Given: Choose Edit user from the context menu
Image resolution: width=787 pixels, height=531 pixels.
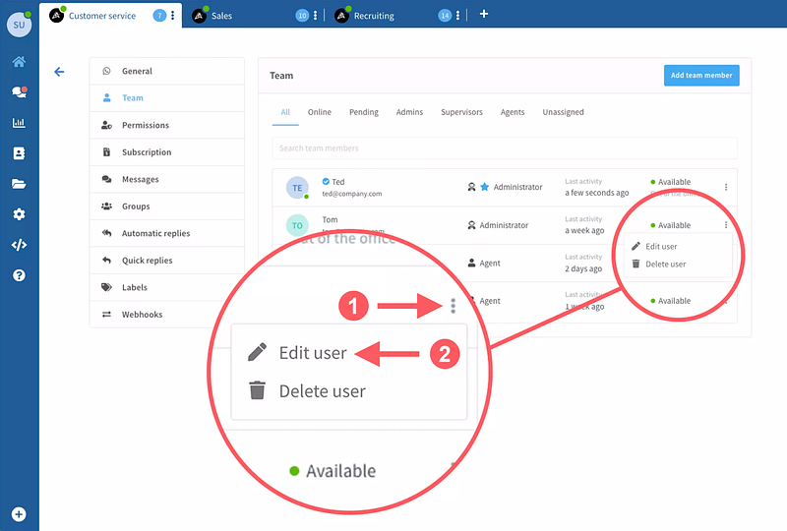Looking at the screenshot, I should point(660,246).
